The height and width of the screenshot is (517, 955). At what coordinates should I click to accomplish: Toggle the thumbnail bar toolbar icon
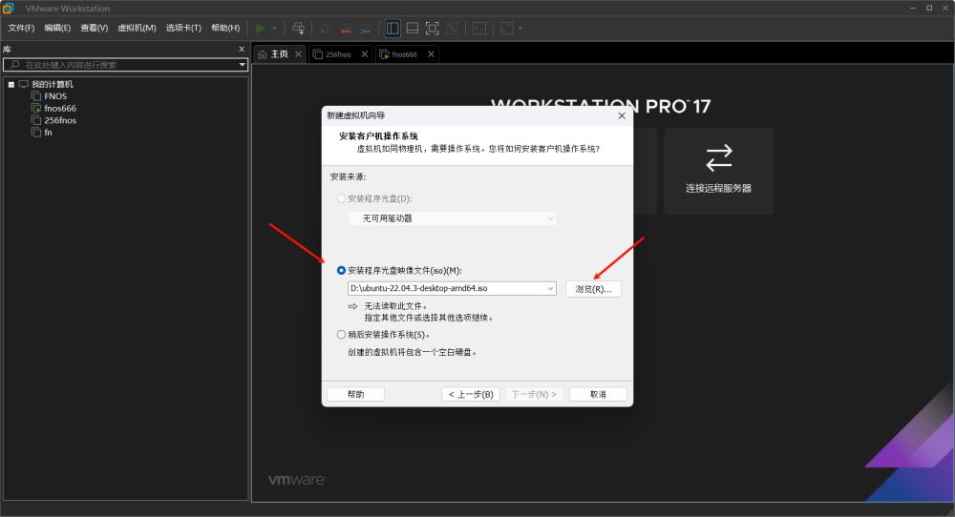point(413,28)
